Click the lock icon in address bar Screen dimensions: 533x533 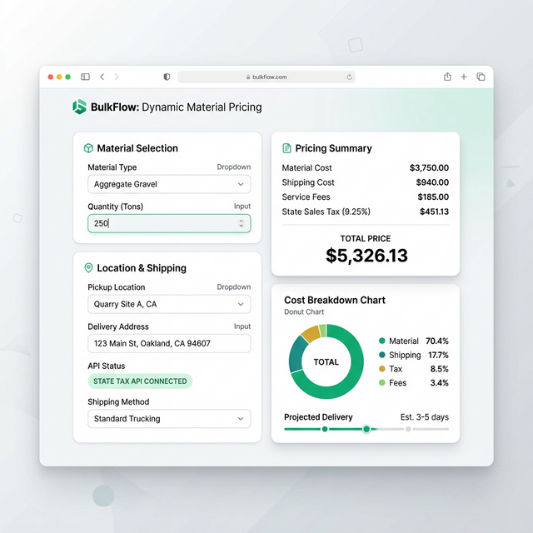(x=248, y=77)
